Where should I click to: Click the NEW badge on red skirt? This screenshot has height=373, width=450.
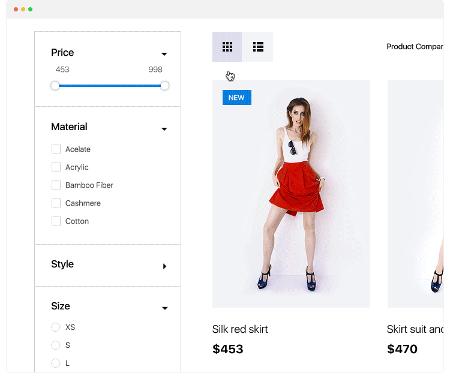point(237,98)
